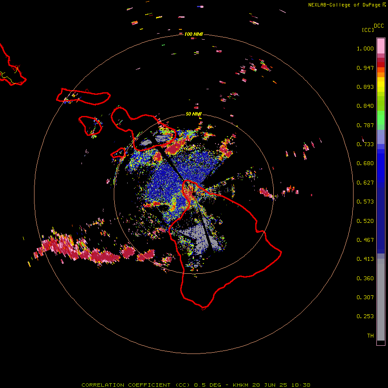Click the 0.840 color scale label
The width and height of the screenshot is (388, 388).
[365, 106]
